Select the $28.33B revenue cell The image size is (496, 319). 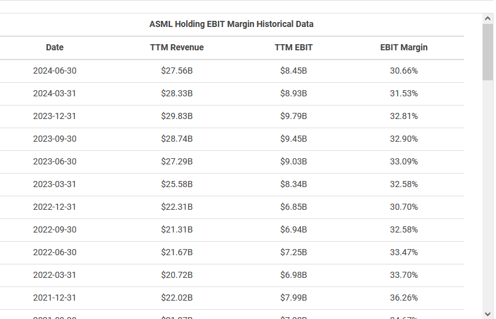click(177, 94)
